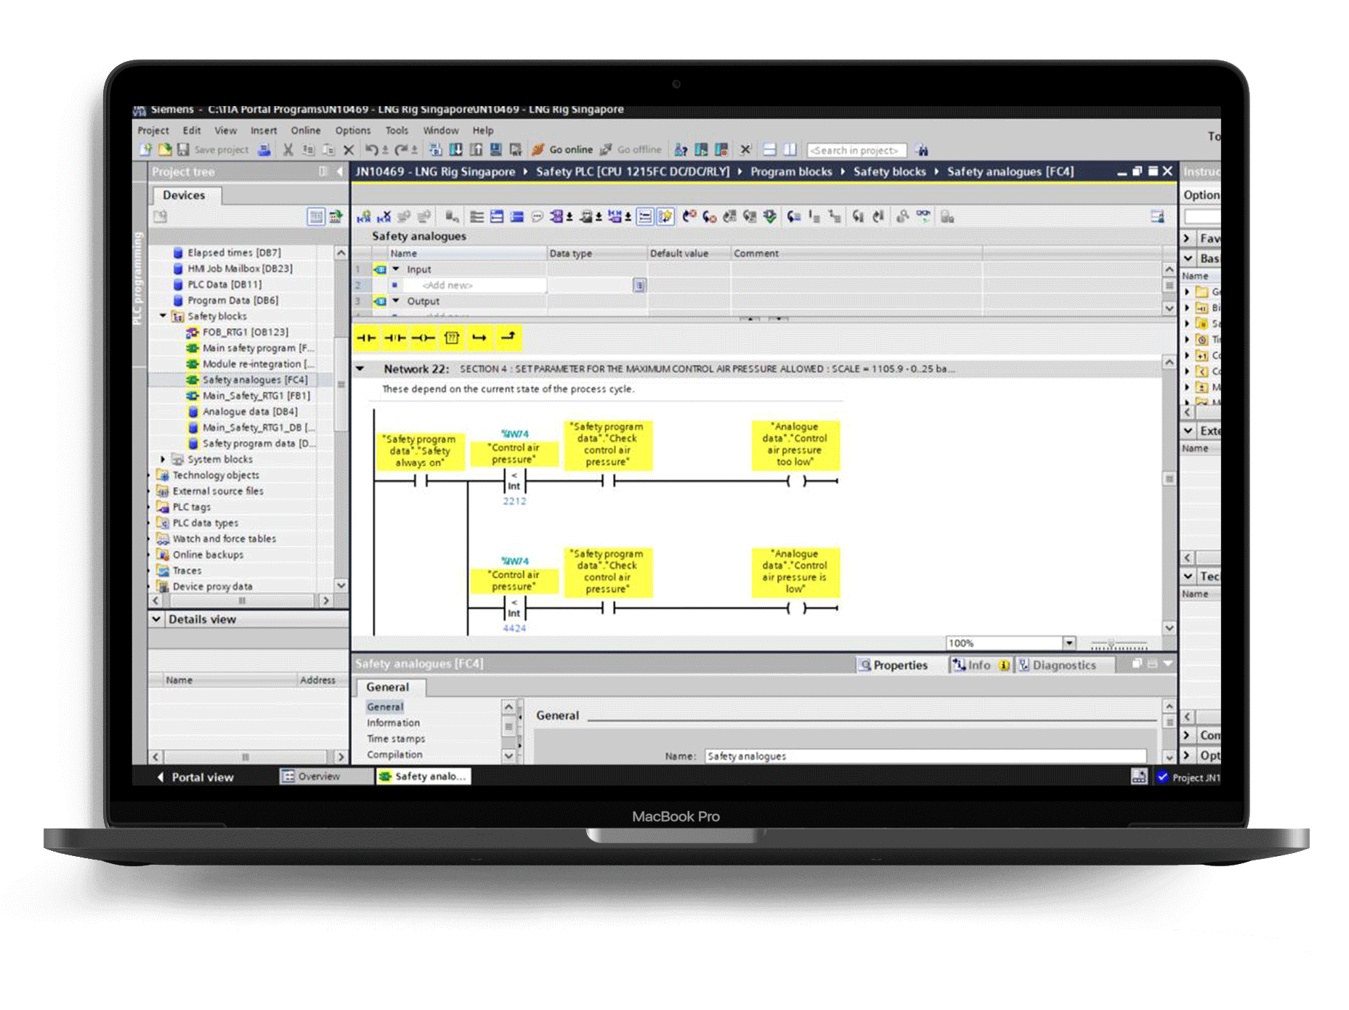
Task: Switch to Safety analo... editor tab
Action: click(424, 777)
